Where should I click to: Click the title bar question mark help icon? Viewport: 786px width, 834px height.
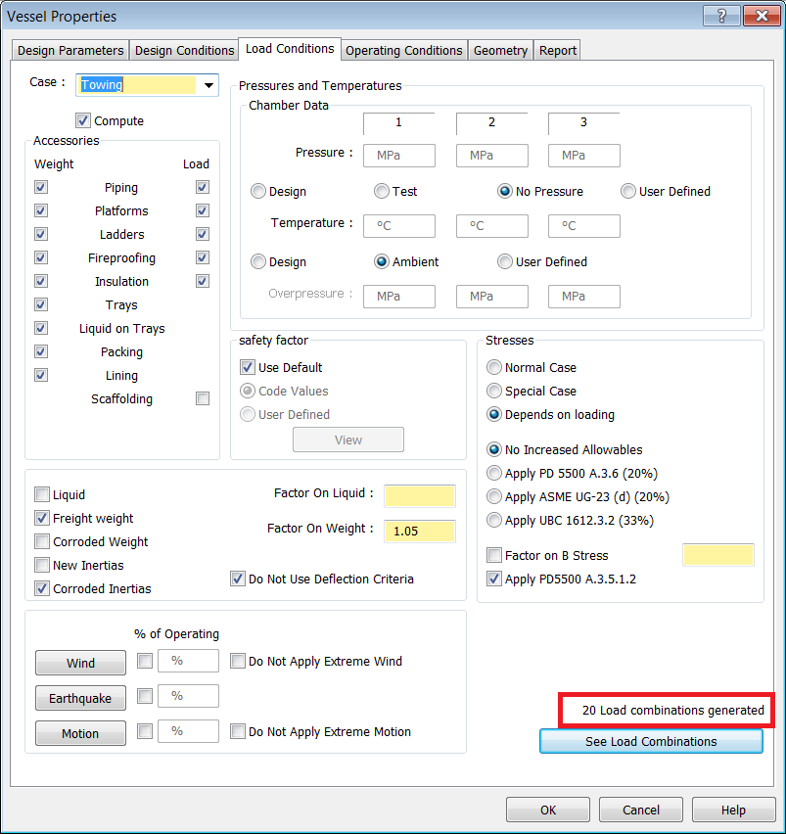click(721, 16)
